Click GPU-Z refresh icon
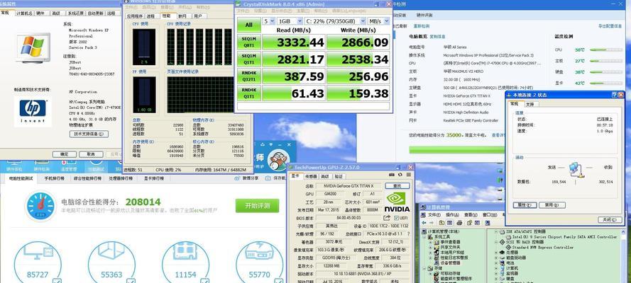631x283 pixels. click(400, 175)
